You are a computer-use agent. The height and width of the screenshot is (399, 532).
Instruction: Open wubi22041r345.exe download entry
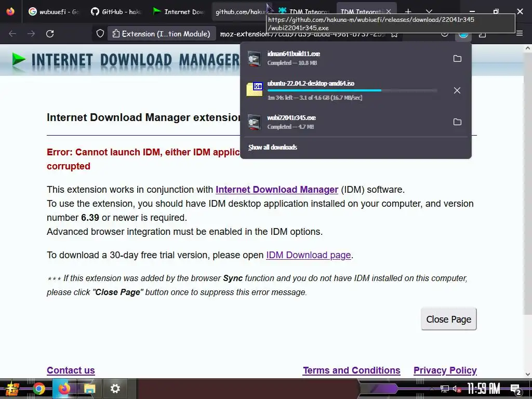tap(344, 122)
